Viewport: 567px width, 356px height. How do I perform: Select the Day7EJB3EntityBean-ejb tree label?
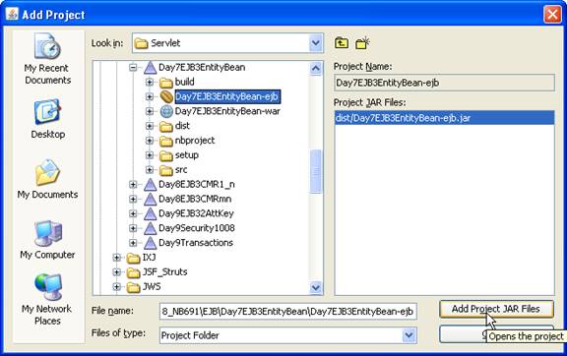[227, 96]
